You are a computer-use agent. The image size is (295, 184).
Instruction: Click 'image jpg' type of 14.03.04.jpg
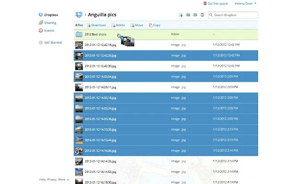click(x=178, y=77)
